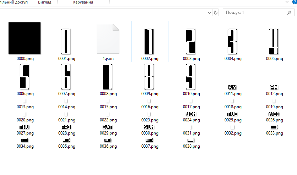Viewport: 297px width, 175px height.
Task: Select 0005.png digit four image
Action: (x=274, y=42)
